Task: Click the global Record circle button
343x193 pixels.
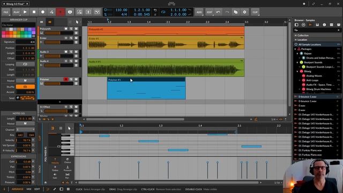Action: 43,12
